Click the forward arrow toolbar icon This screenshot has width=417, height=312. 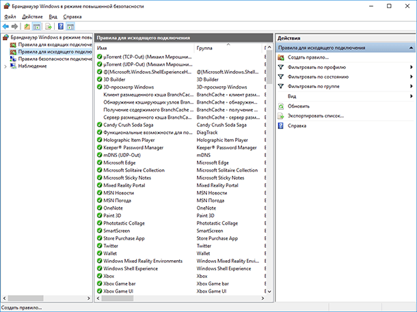[x=15, y=27]
